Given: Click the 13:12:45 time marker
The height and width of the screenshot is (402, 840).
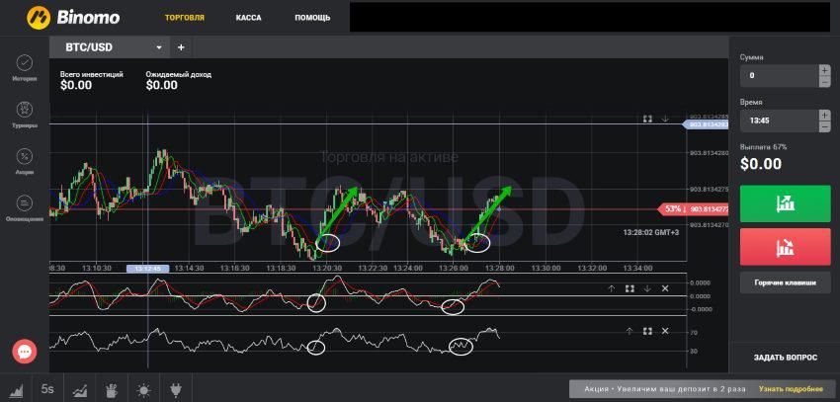Looking at the screenshot, I should (148, 269).
